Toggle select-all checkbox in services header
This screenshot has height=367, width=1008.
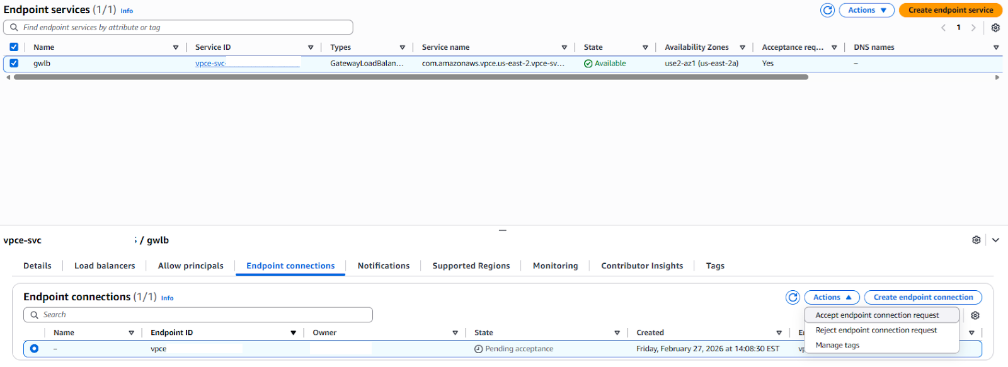pyautogui.click(x=14, y=47)
